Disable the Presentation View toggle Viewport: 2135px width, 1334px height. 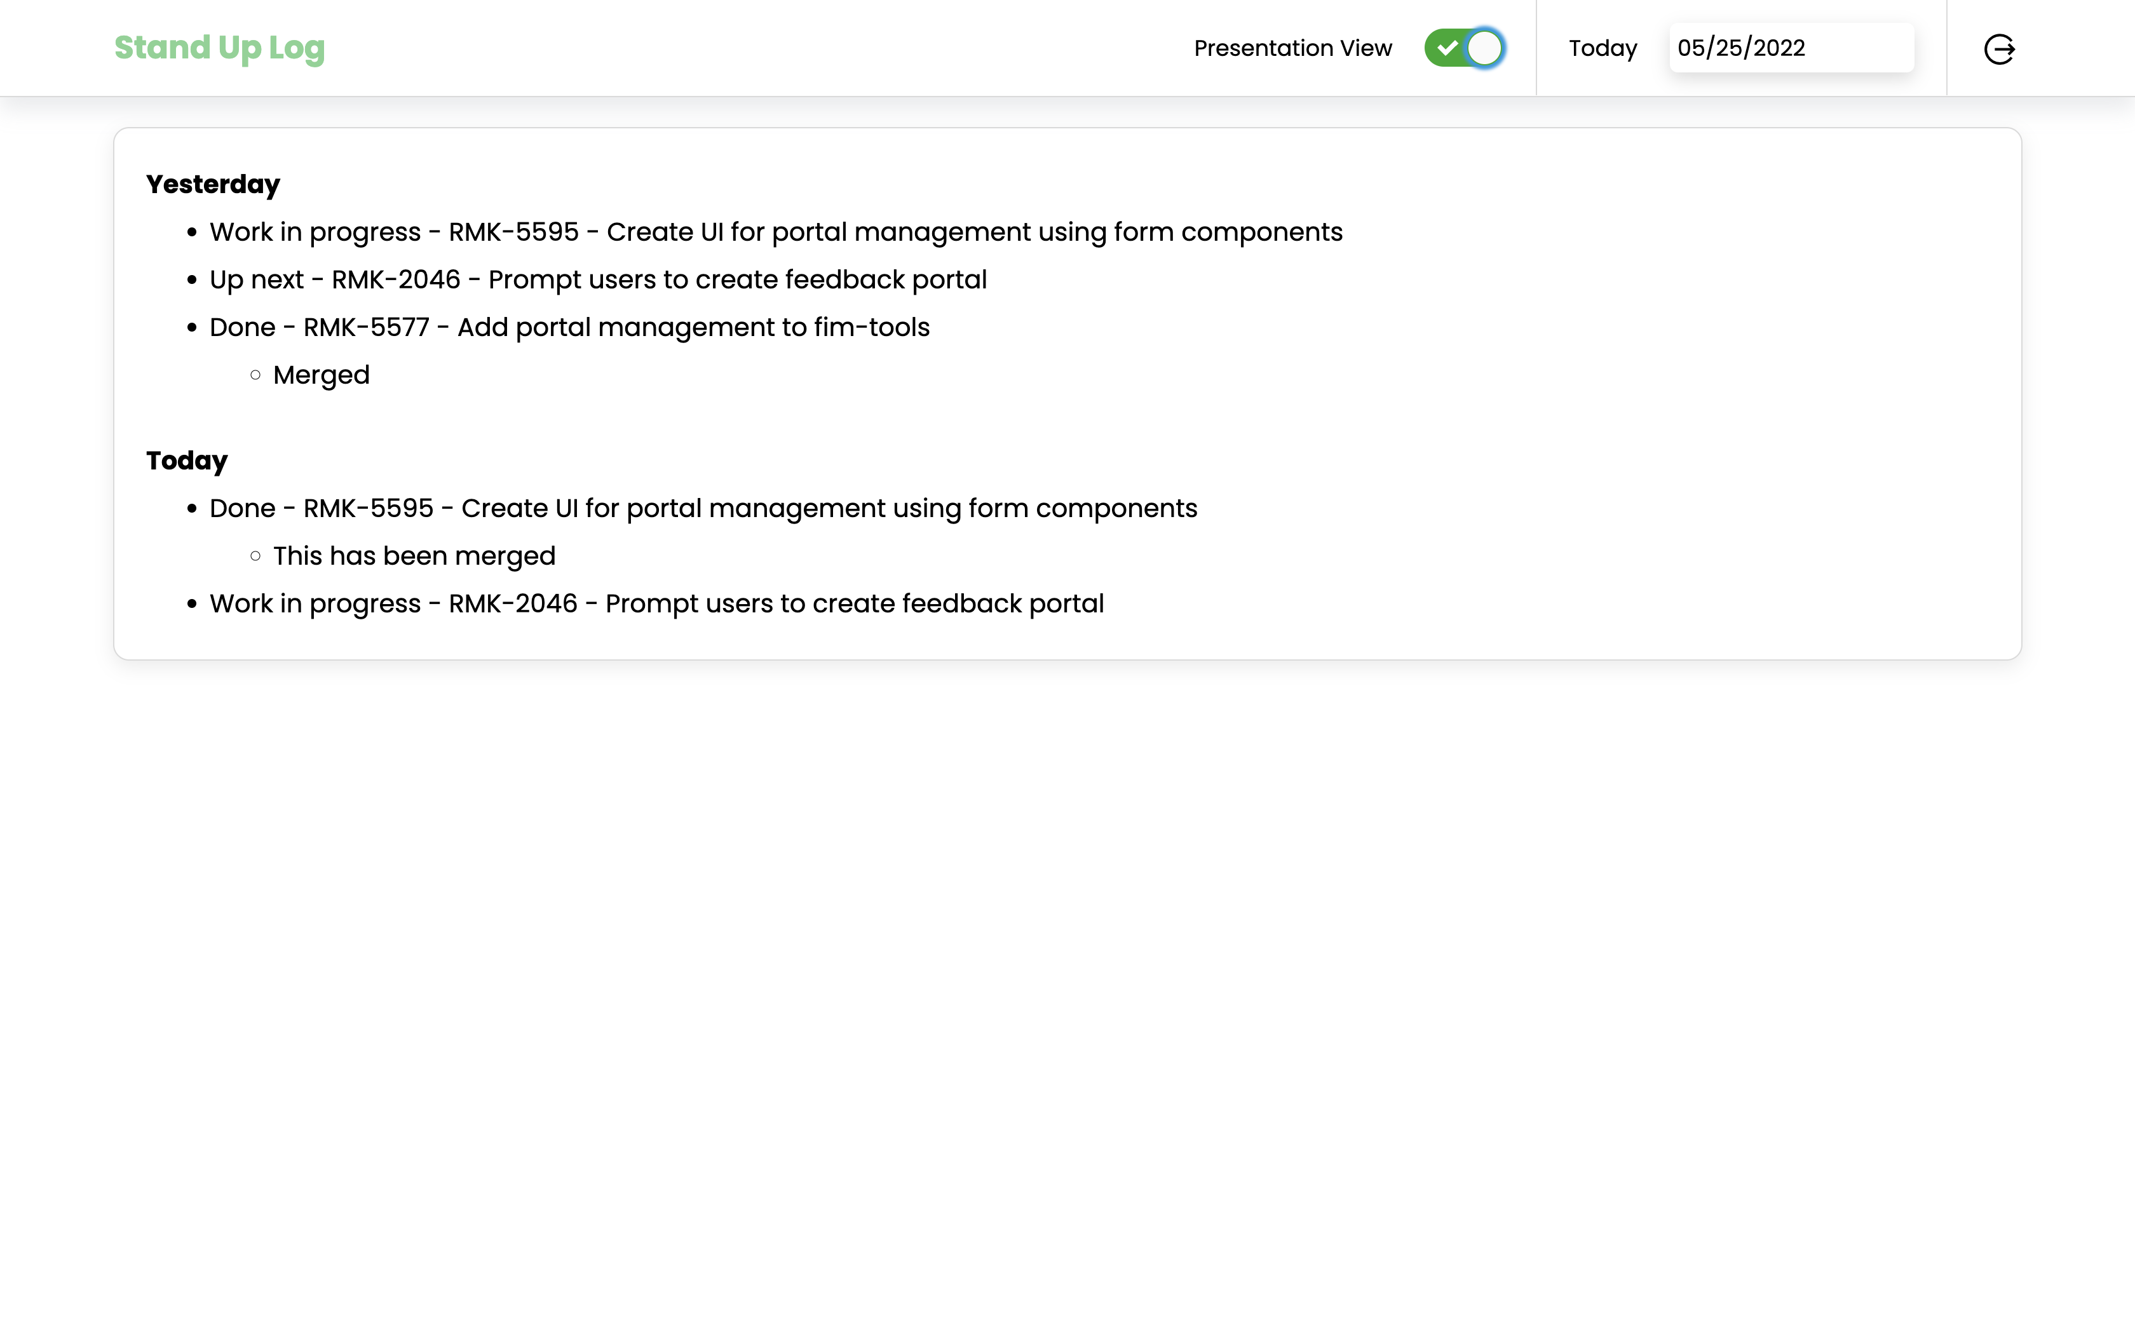coord(1463,48)
